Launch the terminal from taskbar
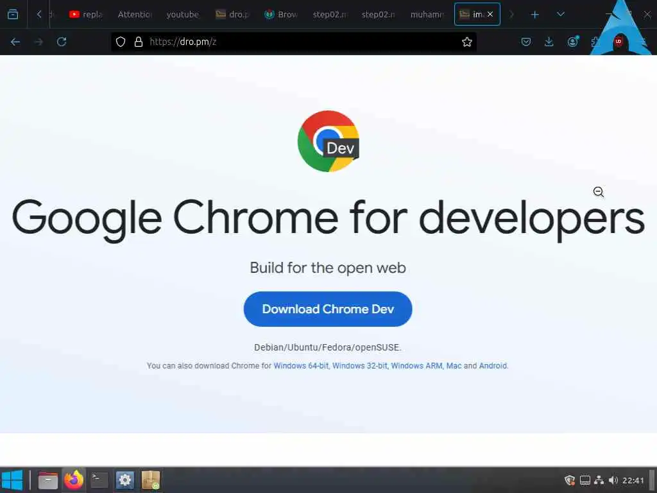The image size is (657, 493). [x=99, y=480]
